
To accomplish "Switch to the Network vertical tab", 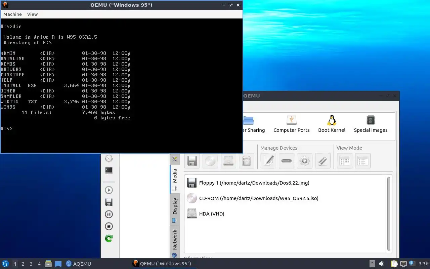I will [x=175, y=243].
